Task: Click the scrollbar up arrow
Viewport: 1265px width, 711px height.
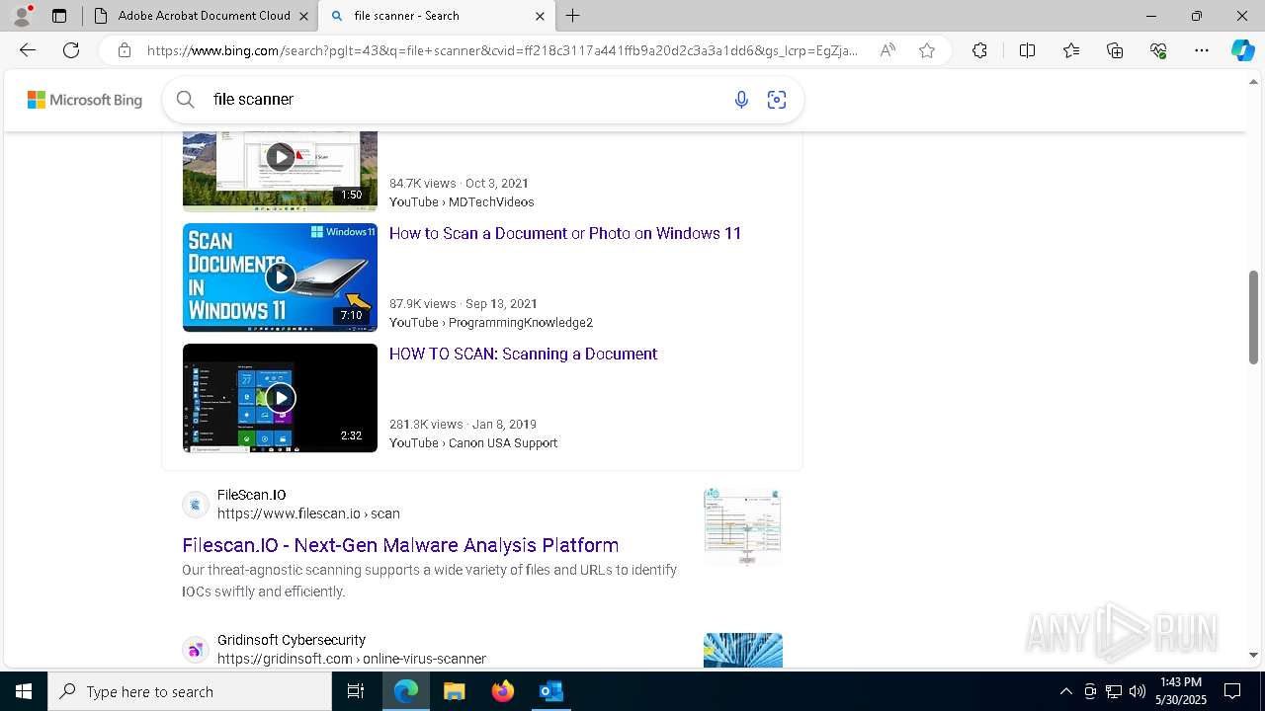Action: coord(1253,82)
